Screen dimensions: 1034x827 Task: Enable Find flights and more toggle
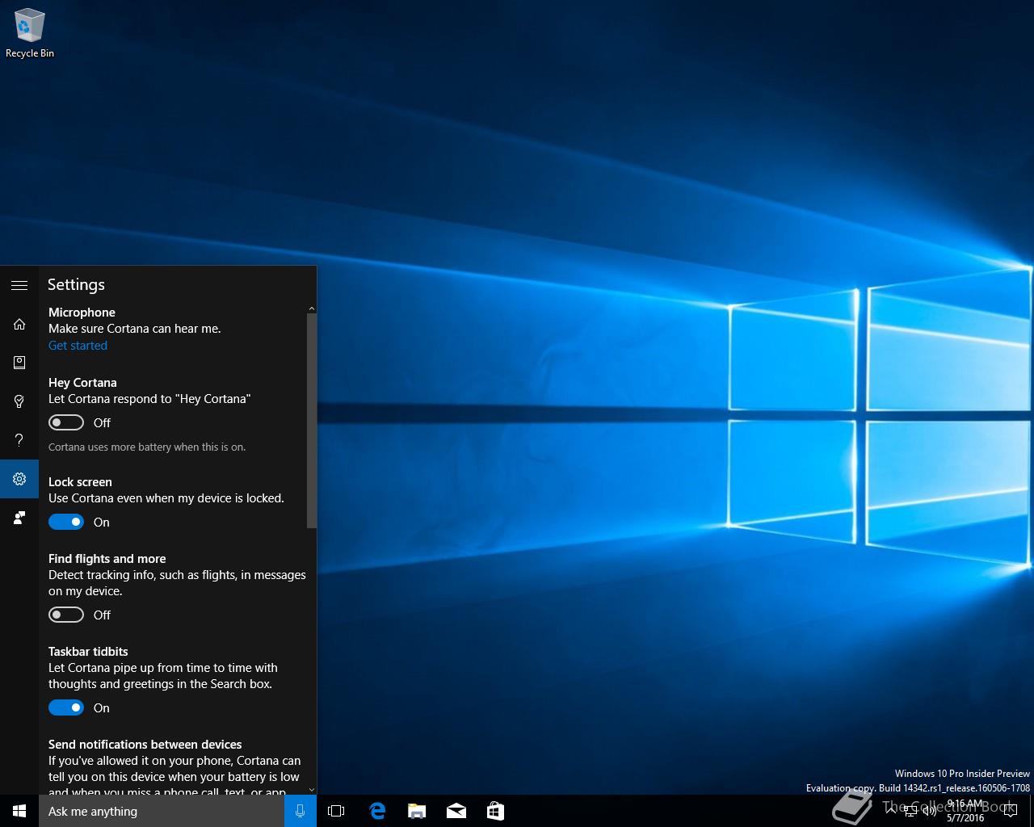pos(66,615)
